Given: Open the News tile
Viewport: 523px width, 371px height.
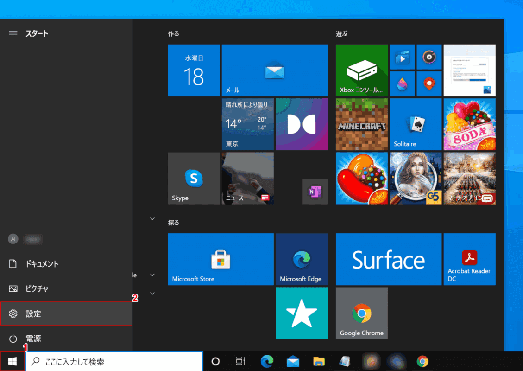Looking at the screenshot, I should [247, 179].
